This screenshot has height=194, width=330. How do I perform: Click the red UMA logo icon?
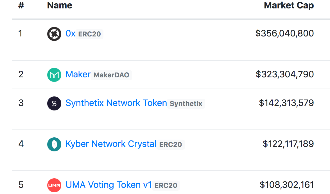[x=54, y=185]
